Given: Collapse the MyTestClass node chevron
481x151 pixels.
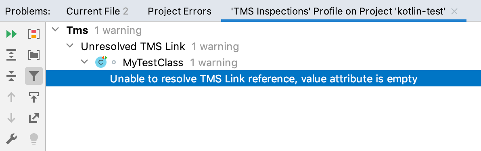Looking at the screenshot, I should 84,62.
